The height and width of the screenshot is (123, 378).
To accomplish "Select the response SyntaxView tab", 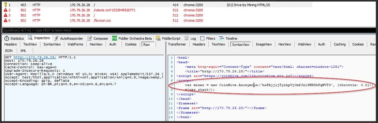I will 240,44.
